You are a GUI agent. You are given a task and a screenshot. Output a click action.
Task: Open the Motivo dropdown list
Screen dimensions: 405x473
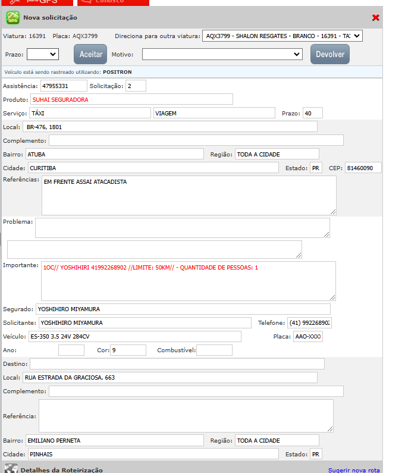tap(222, 54)
